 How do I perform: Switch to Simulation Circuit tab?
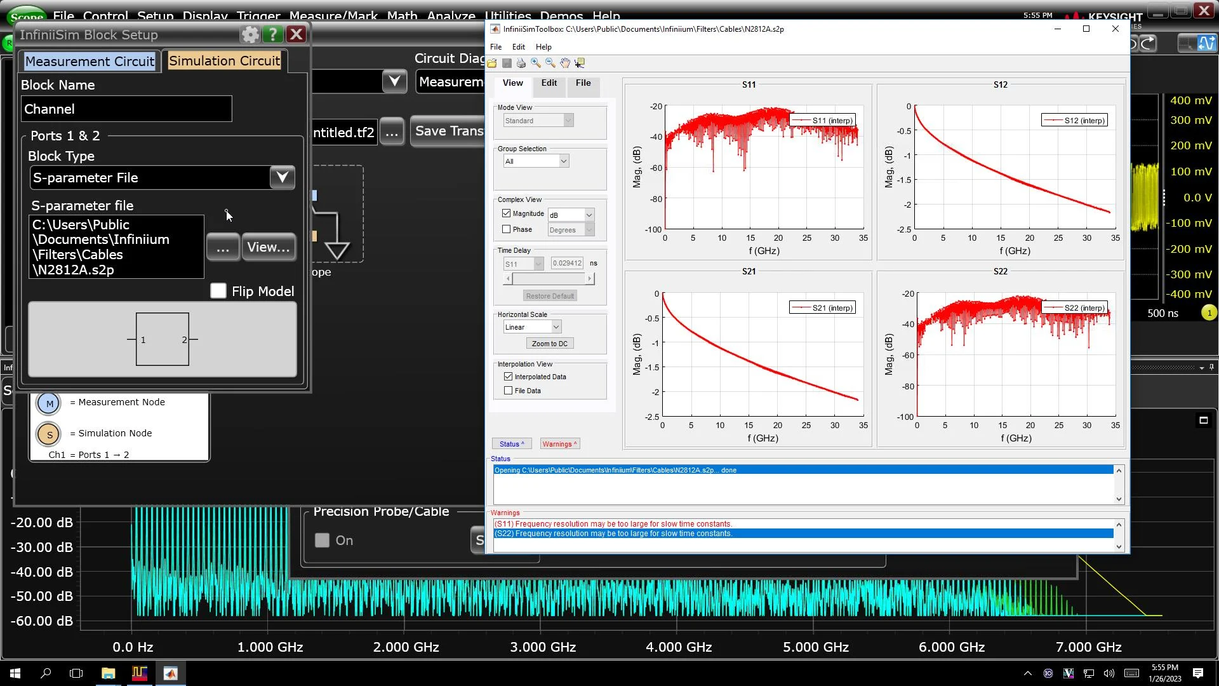point(224,61)
